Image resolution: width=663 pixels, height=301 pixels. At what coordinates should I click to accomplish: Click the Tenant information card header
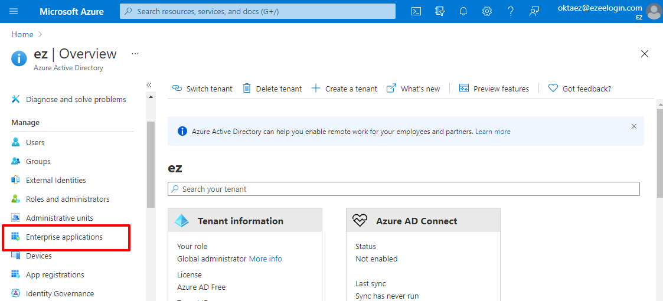coord(245,220)
